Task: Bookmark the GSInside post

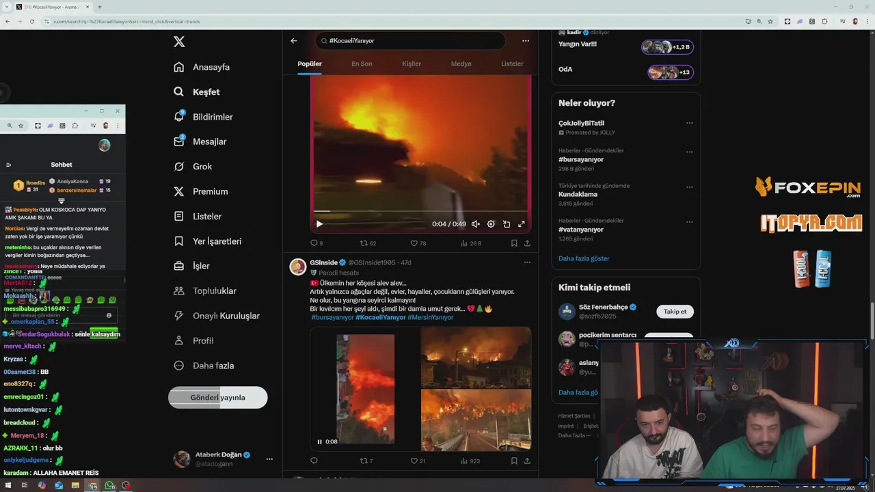Action: tap(514, 461)
